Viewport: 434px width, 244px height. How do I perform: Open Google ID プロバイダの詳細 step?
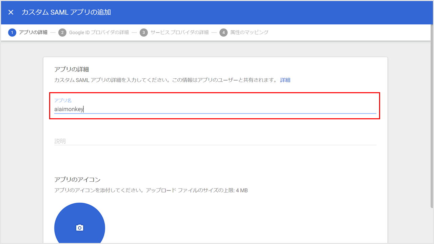99,33
